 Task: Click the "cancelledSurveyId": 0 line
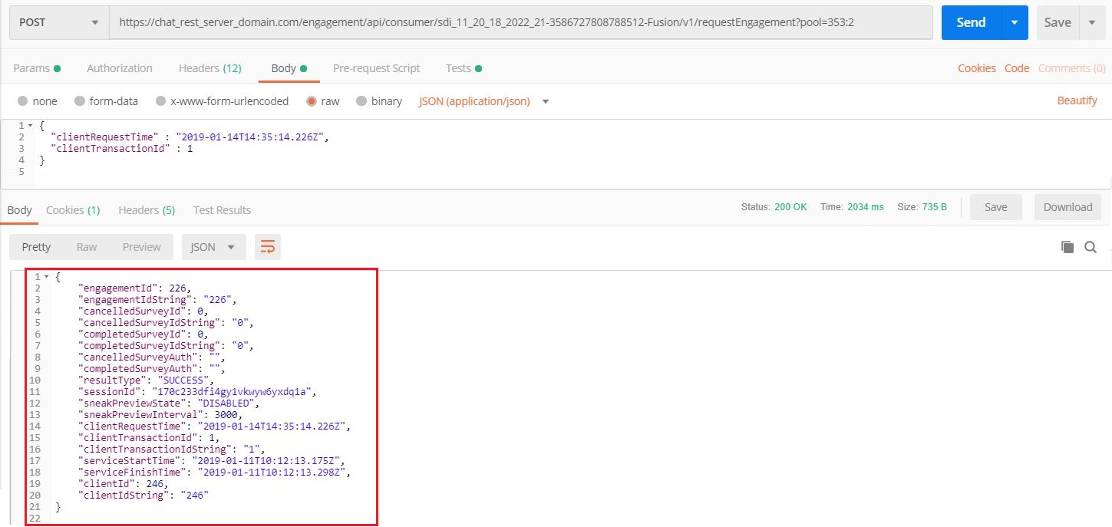click(x=143, y=311)
